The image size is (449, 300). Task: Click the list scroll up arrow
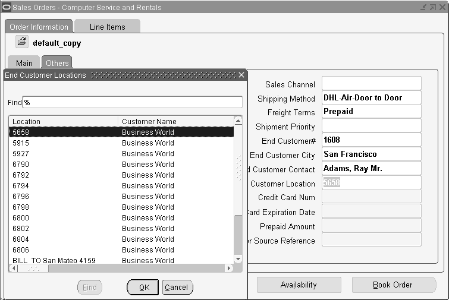pyautogui.click(x=238, y=121)
